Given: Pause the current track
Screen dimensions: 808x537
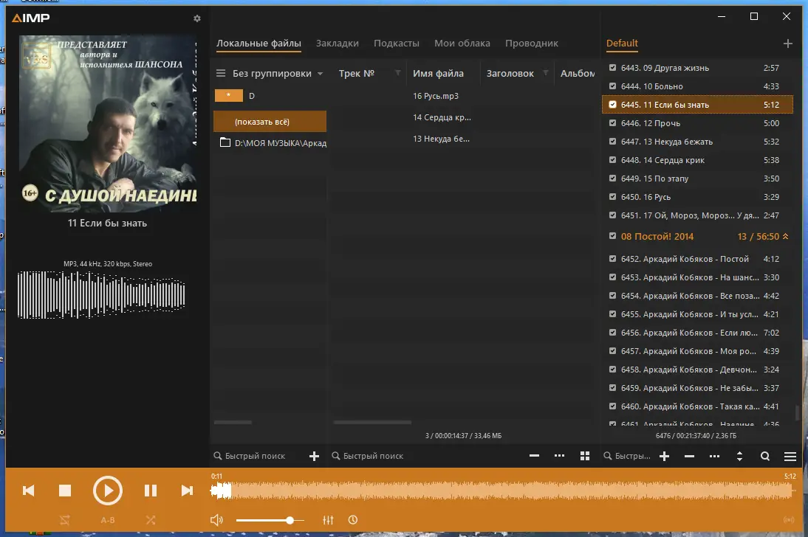Looking at the screenshot, I should tap(151, 491).
